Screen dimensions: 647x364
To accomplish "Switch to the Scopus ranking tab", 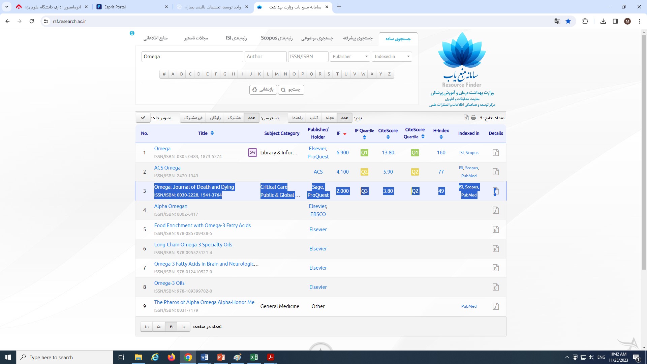I will click(277, 38).
